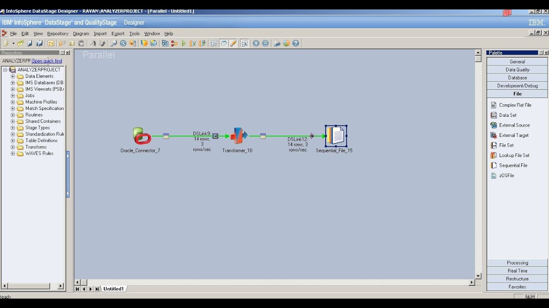Click the Open quick find link
Screen dimensions: 549x308
[x=47, y=61]
